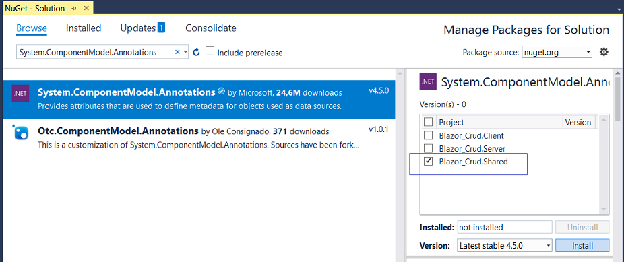The height and width of the screenshot is (262, 624).
Task: Click the Blazor_Crud.Shared project name
Action: tap(473, 162)
